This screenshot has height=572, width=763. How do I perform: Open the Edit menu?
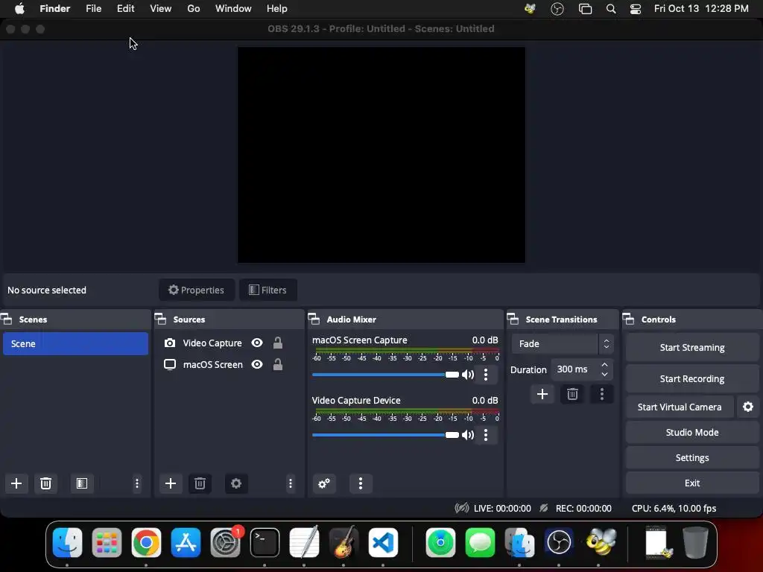click(x=125, y=9)
